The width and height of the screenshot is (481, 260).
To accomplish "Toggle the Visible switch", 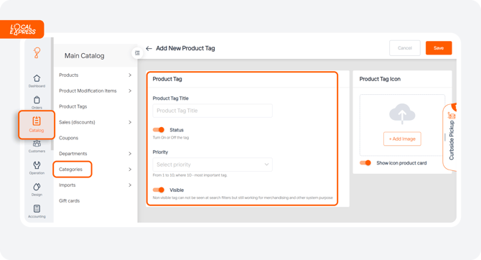I will (x=159, y=190).
